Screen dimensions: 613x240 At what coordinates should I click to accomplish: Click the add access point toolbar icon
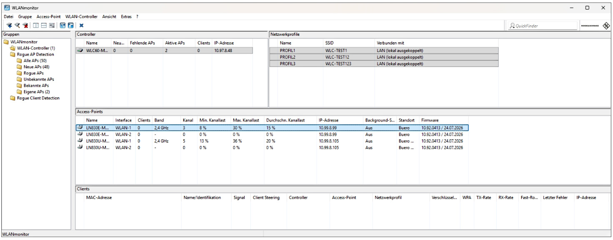point(9,25)
